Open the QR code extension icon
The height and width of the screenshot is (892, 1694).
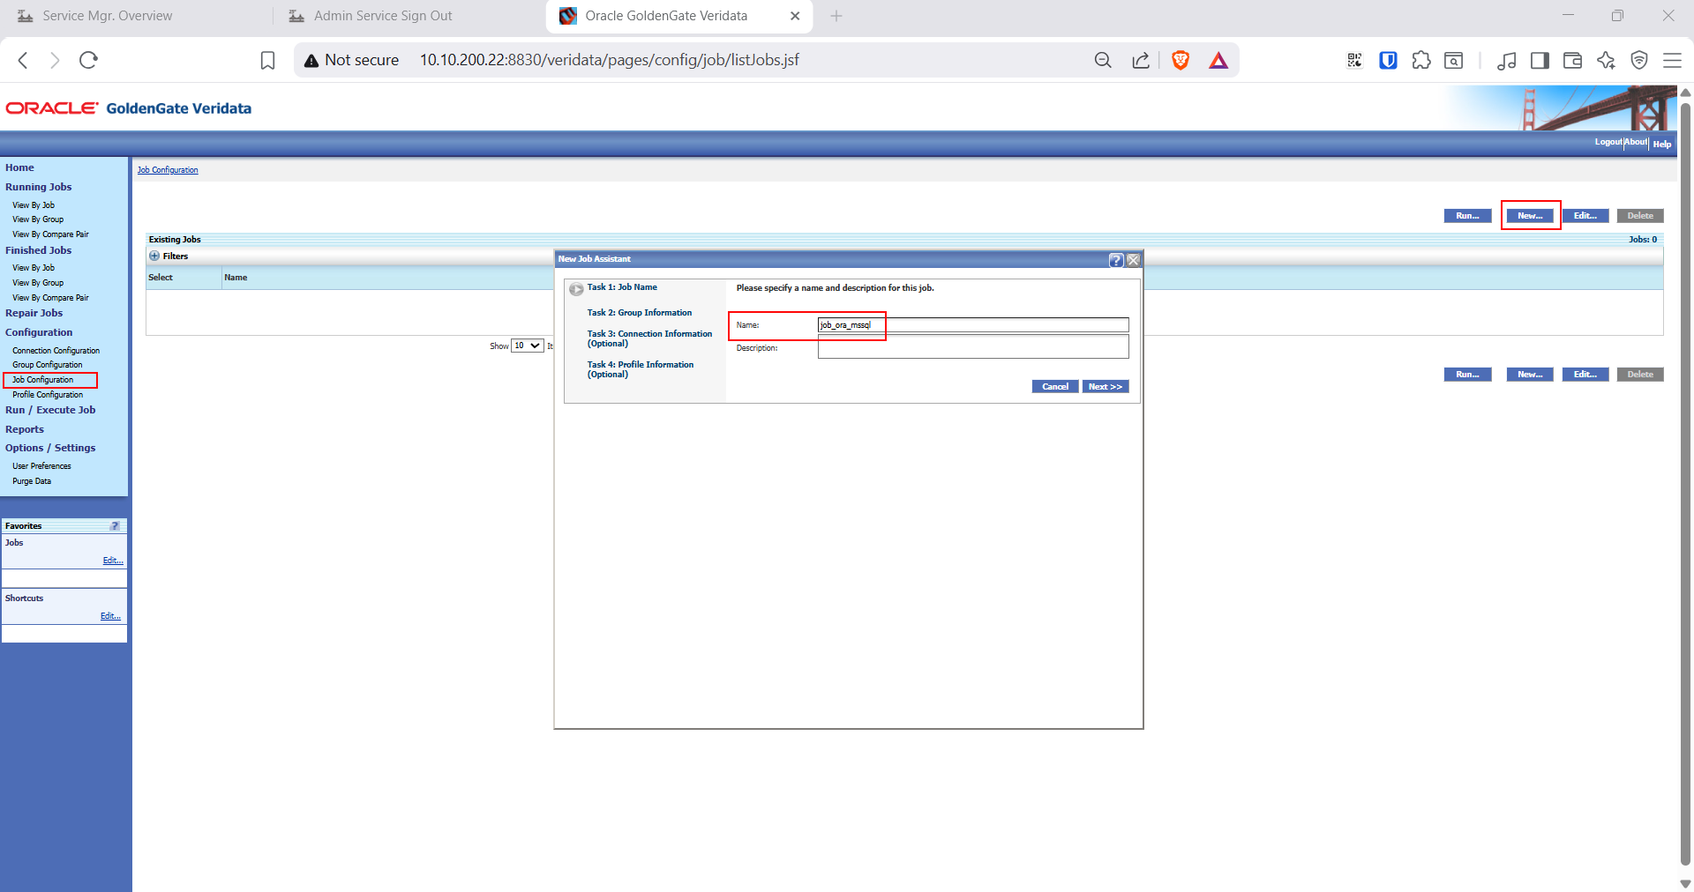pyautogui.click(x=1354, y=60)
